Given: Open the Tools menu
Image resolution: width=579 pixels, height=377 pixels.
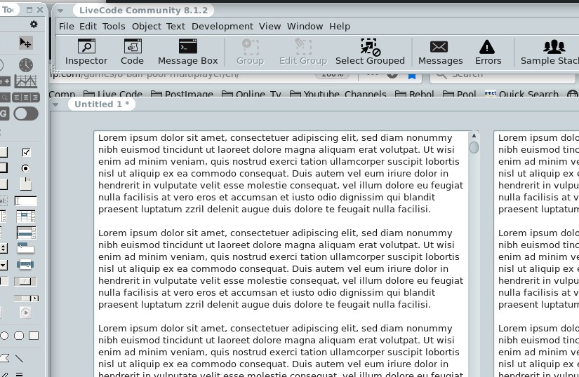Looking at the screenshot, I should 114,27.
